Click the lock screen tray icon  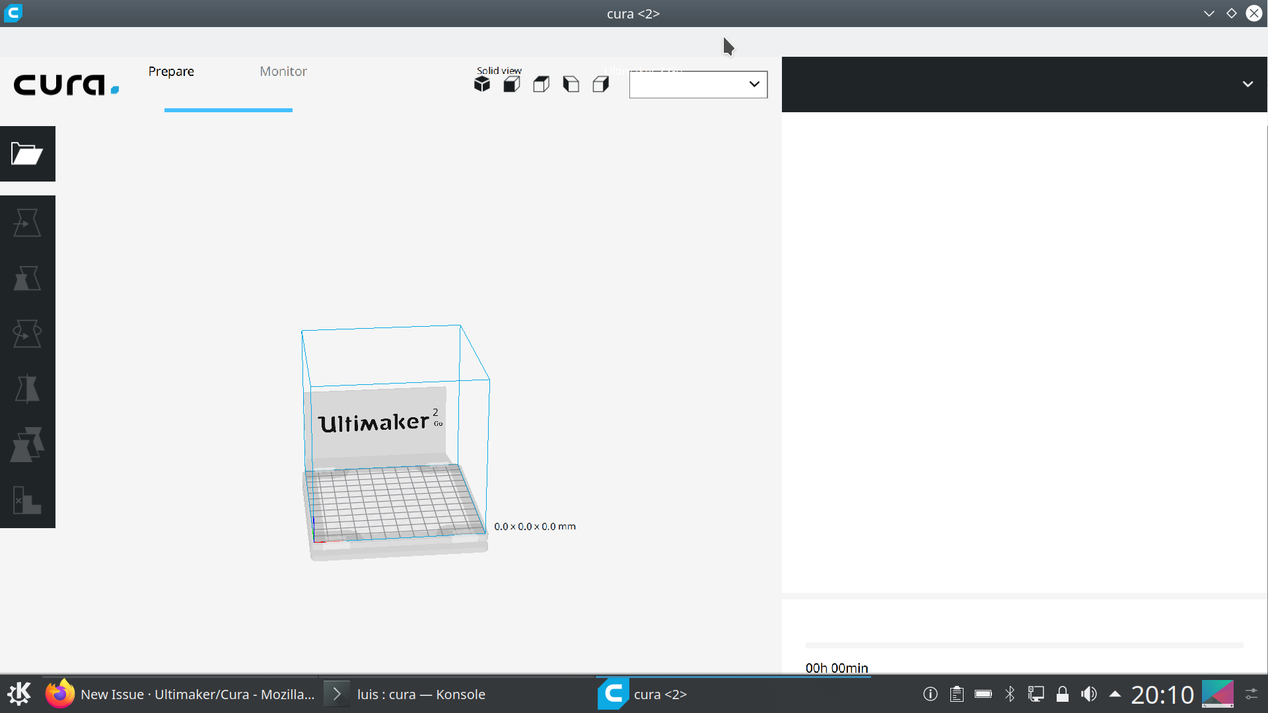click(1063, 694)
